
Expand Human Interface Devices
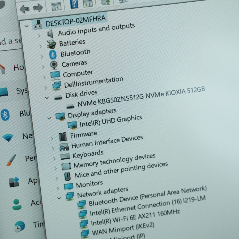(x=53, y=149)
